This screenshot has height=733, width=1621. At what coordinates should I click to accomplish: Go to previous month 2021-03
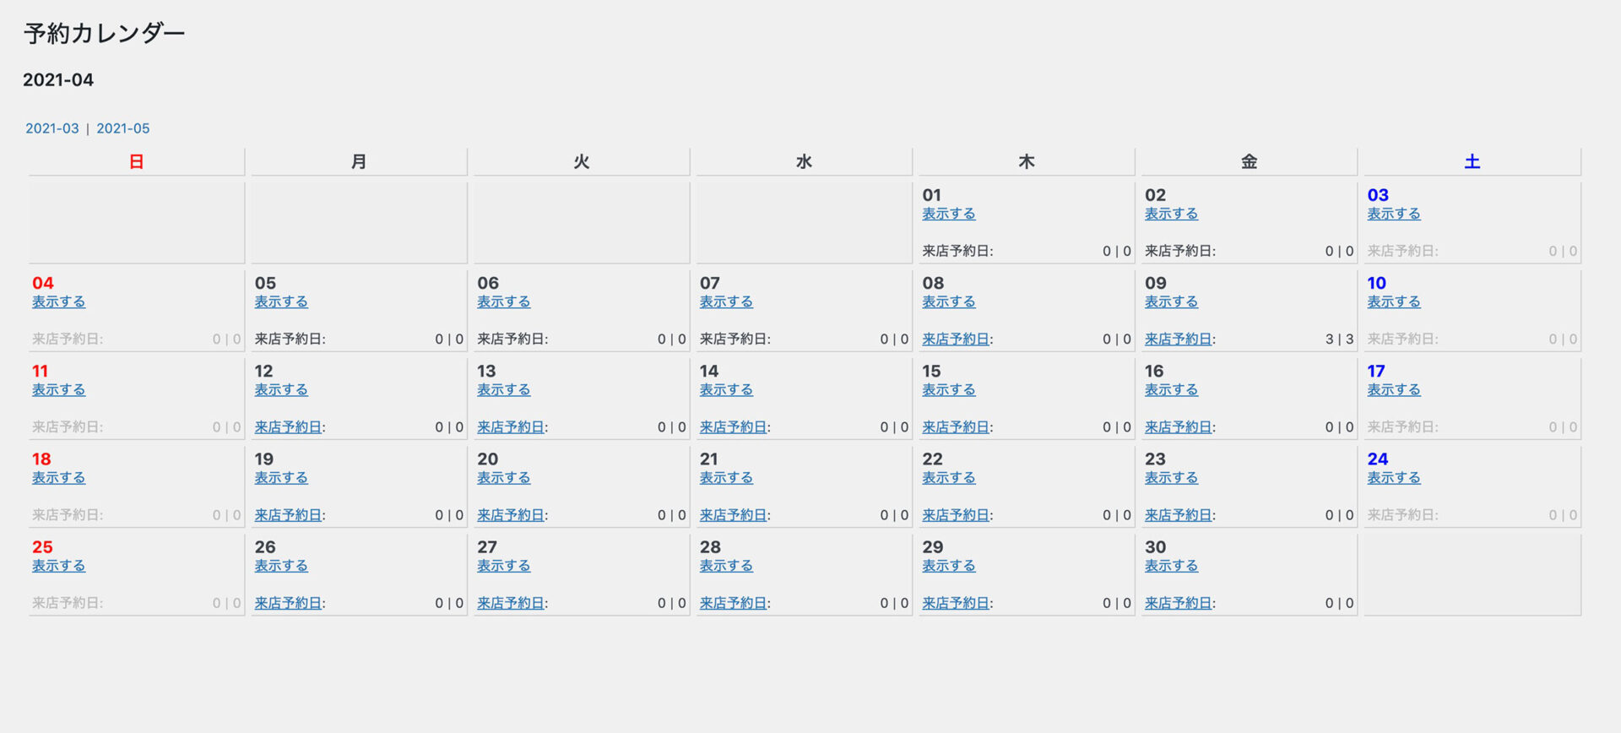(52, 128)
